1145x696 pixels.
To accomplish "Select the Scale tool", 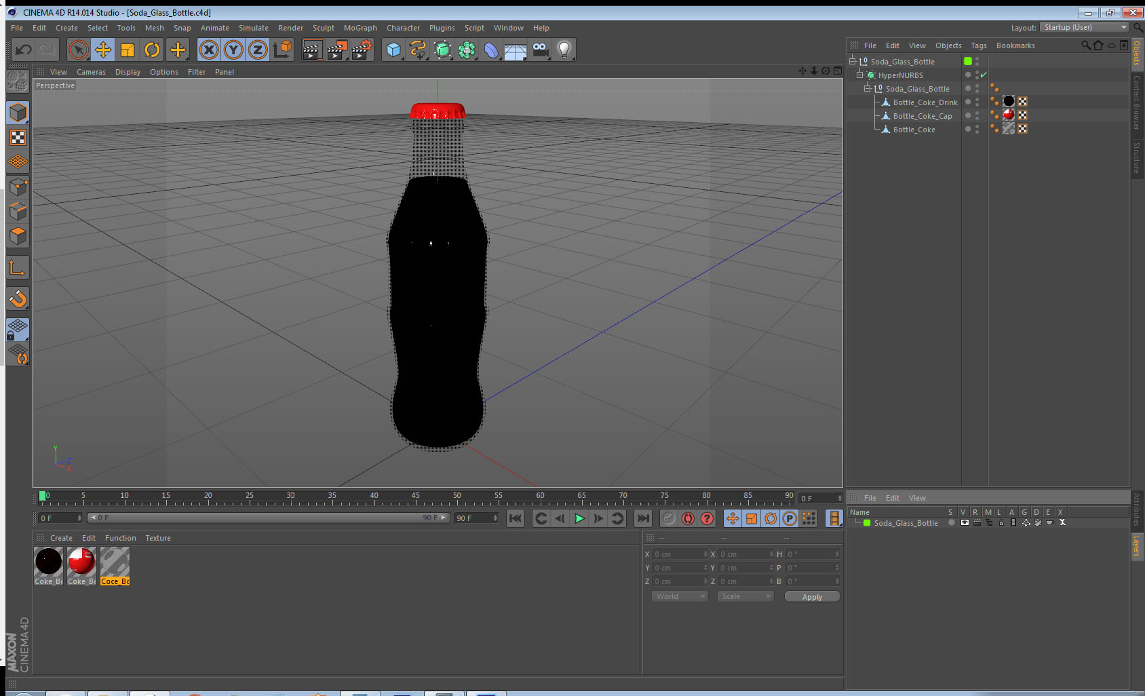I will coord(128,50).
